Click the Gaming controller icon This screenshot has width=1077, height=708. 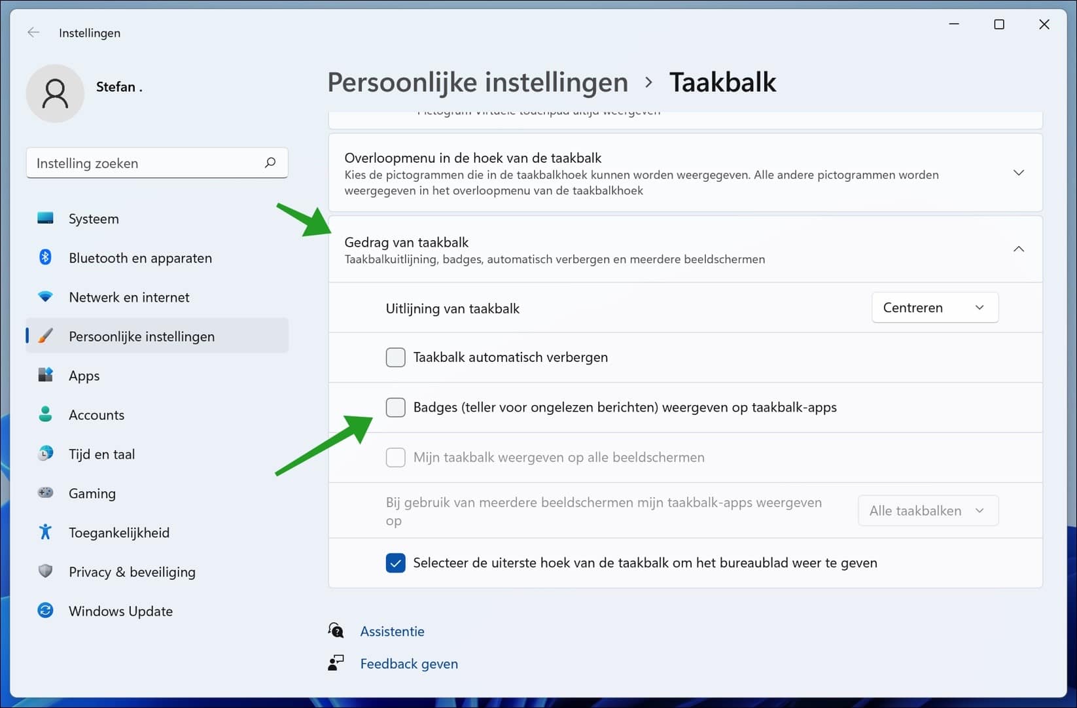click(x=44, y=493)
